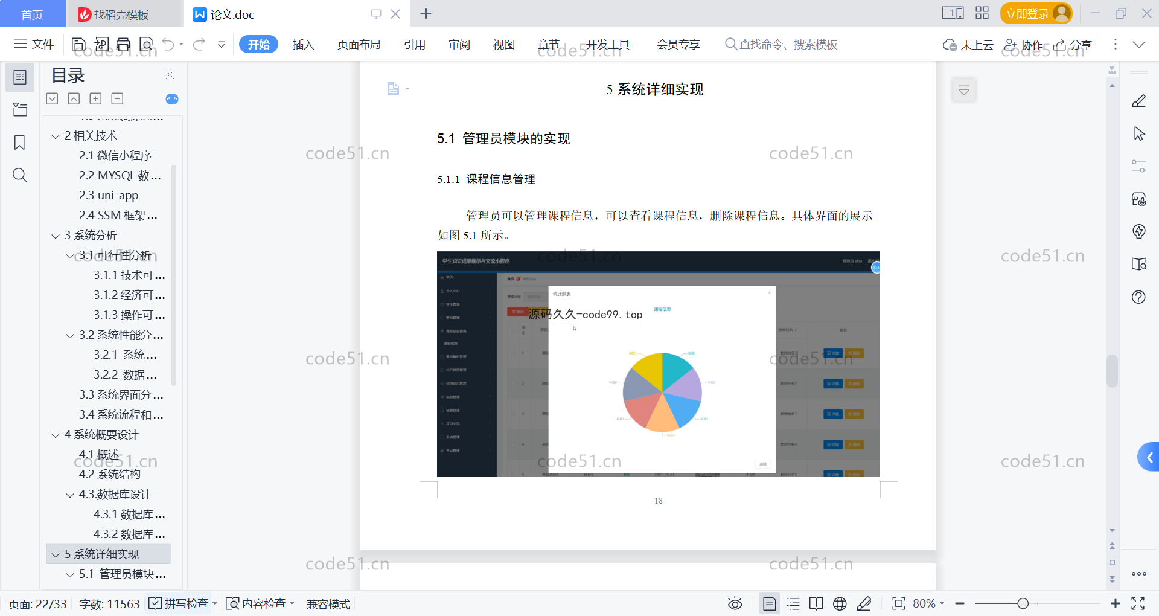Image resolution: width=1159 pixels, height=616 pixels.
Task: Select 2.3 uni-app in outline
Action: tap(109, 196)
